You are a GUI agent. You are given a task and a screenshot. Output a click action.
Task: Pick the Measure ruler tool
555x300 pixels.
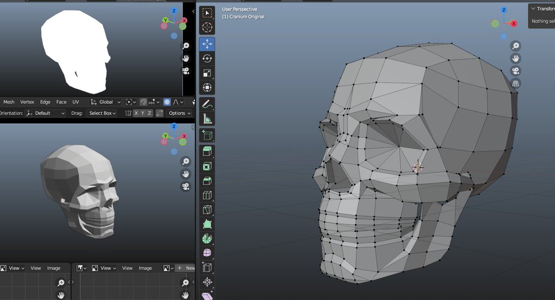[207, 119]
